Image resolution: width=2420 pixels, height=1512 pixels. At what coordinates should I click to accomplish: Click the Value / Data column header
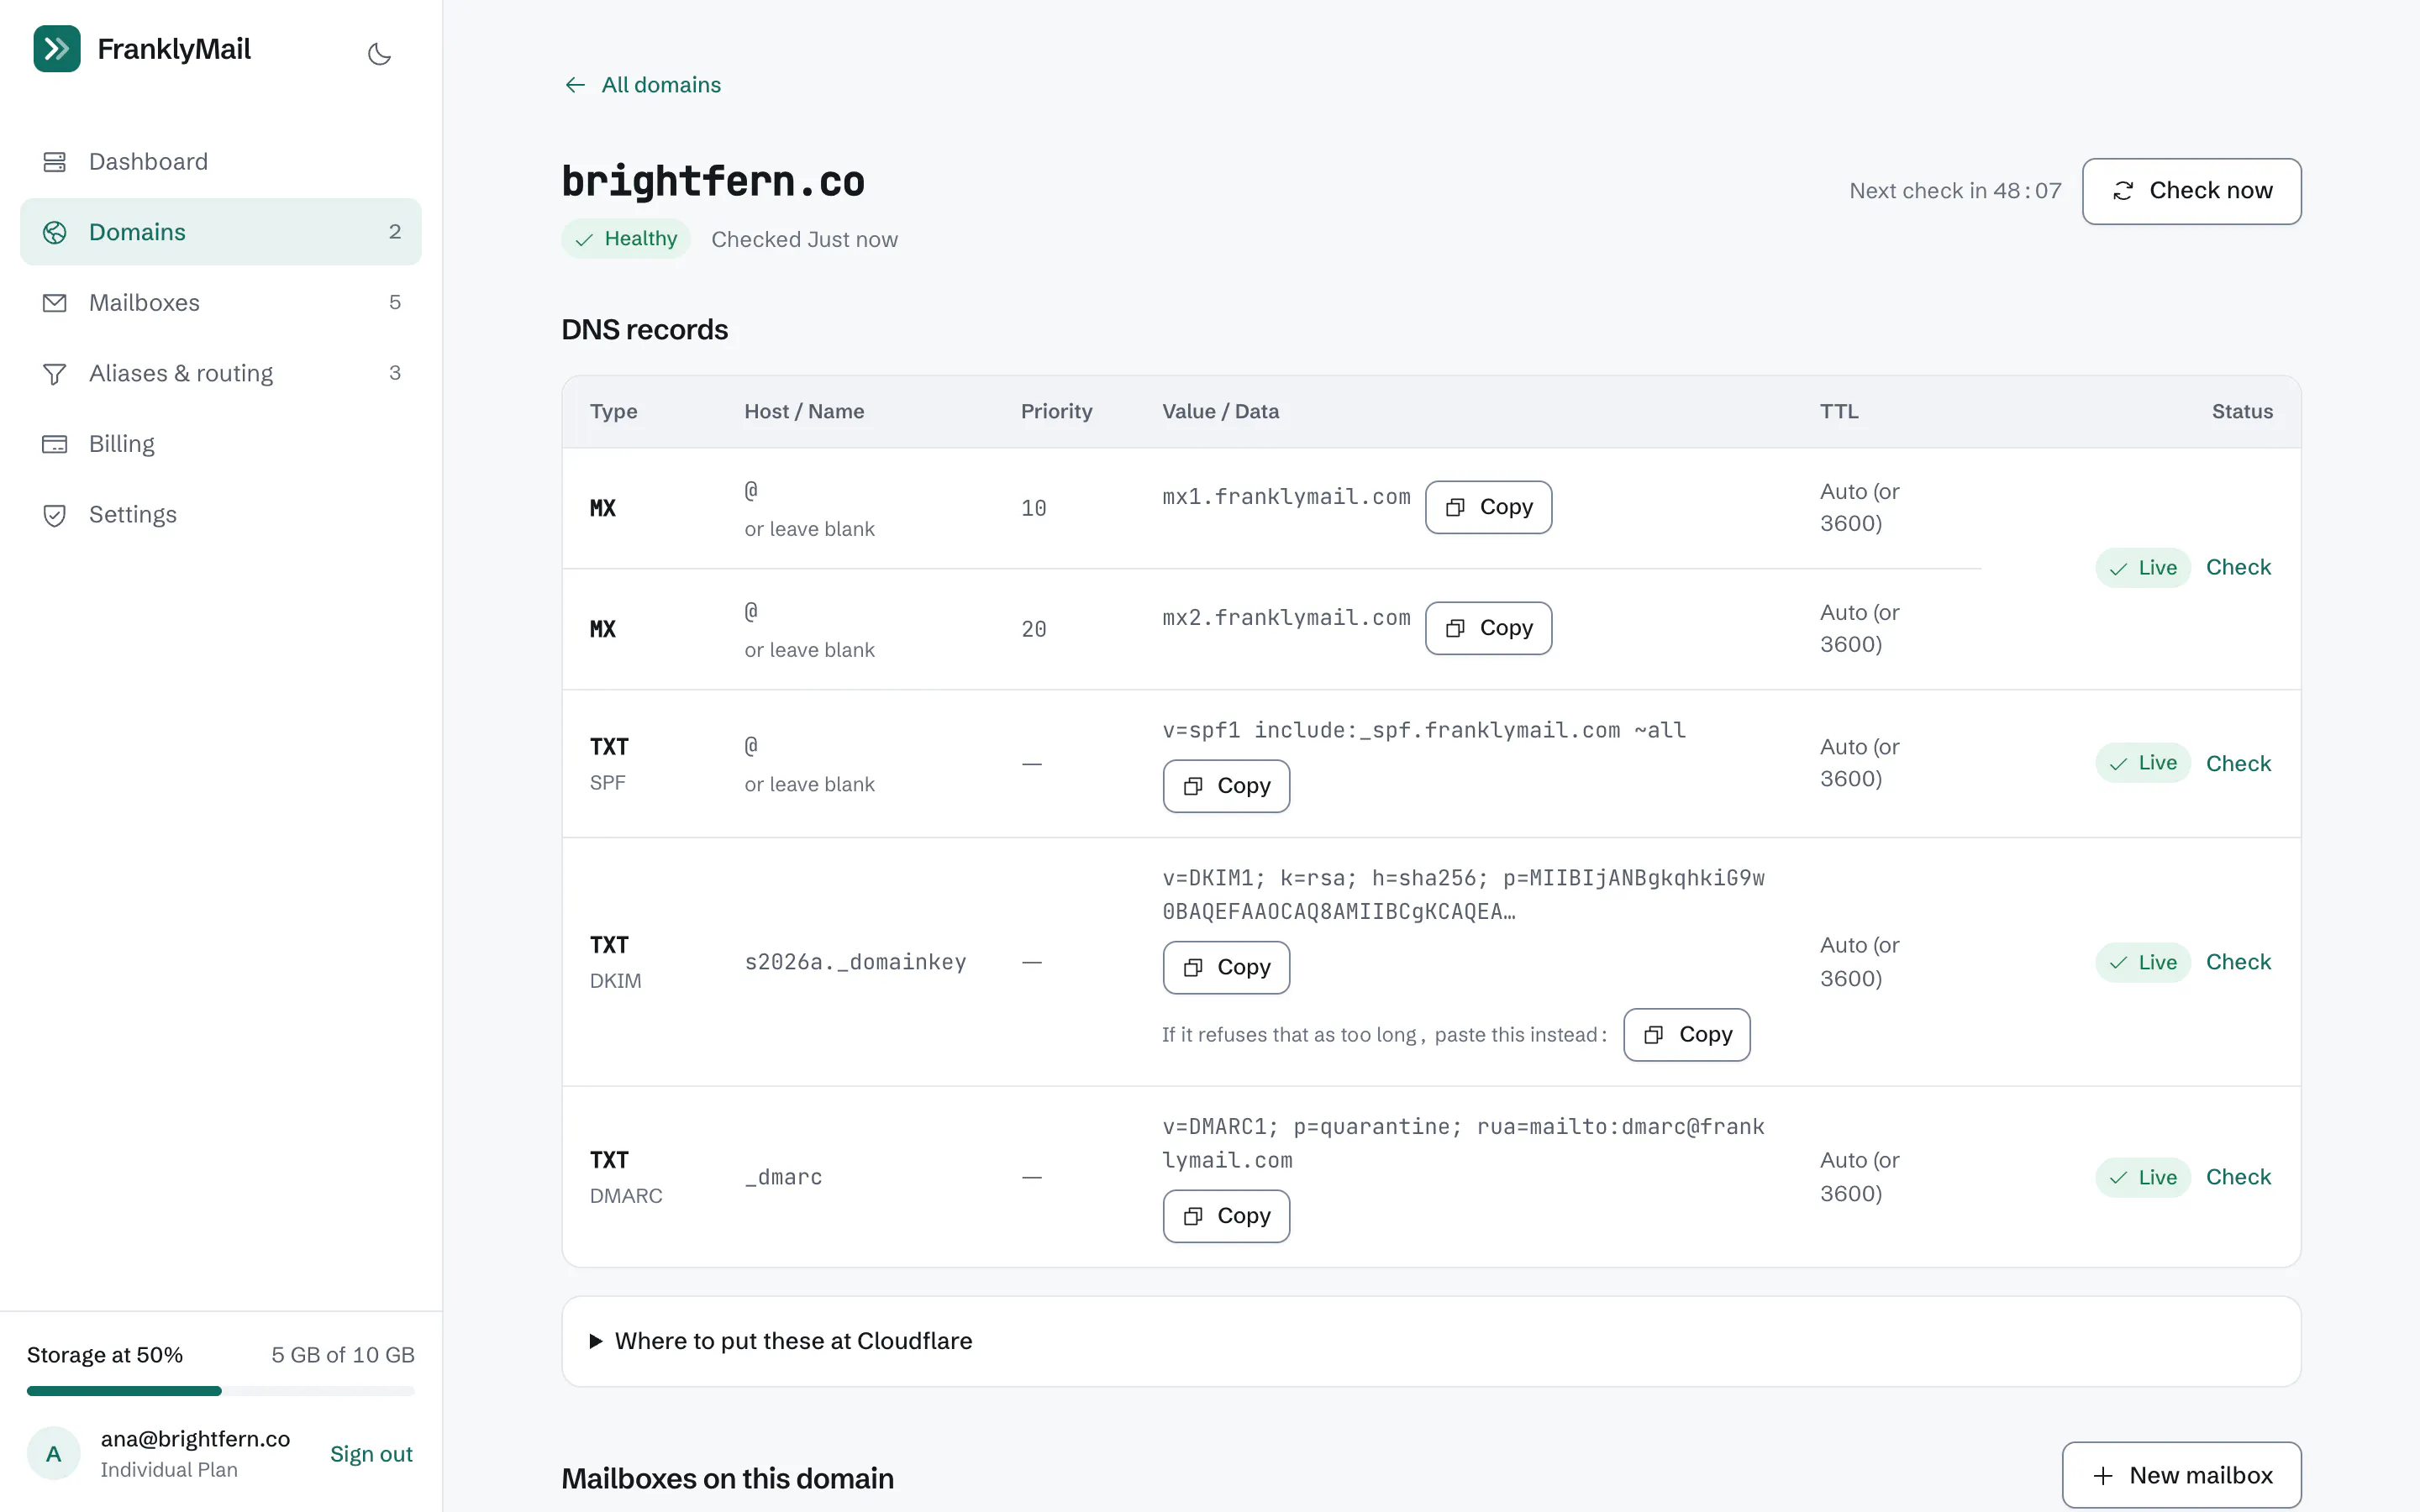(x=1220, y=412)
